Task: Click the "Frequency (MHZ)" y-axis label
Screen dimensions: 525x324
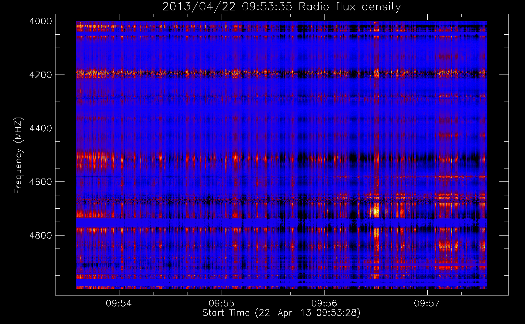Action: [x=18, y=156]
